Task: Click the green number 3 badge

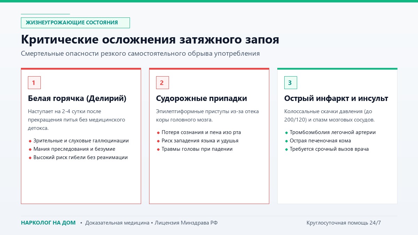Action: click(x=291, y=83)
